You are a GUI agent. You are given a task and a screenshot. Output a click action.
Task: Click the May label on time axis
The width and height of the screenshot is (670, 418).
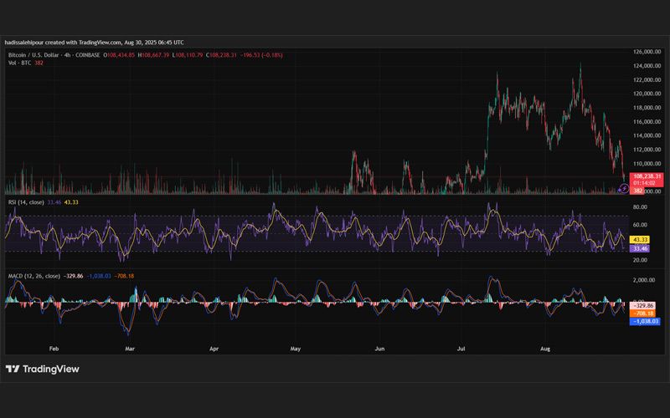(x=296, y=349)
